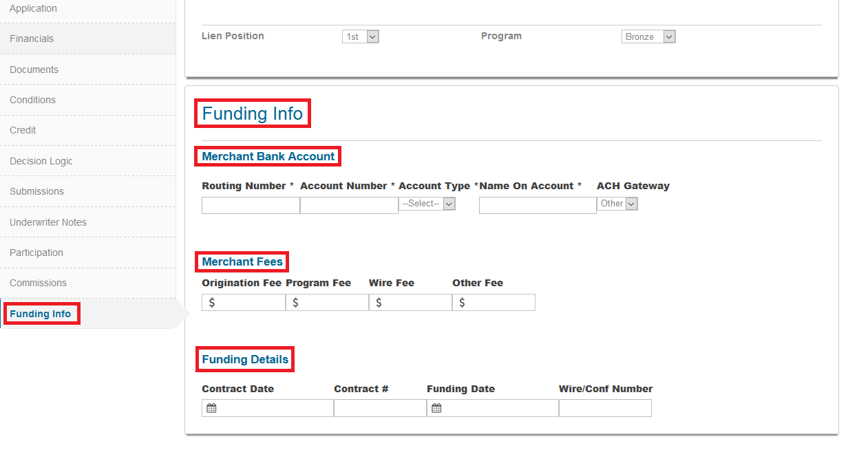Image resolution: width=848 pixels, height=450 pixels.
Task: Click the Program field label
Action: click(501, 36)
